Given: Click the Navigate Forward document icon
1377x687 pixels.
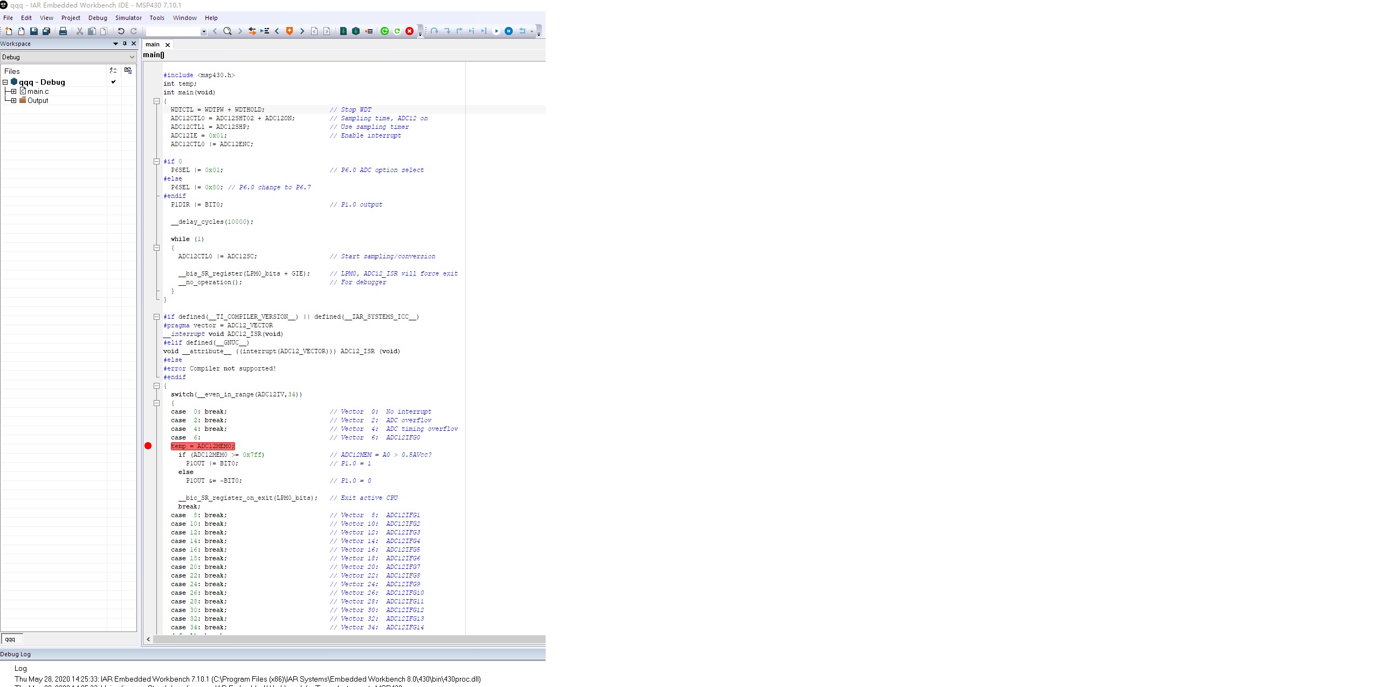Looking at the screenshot, I should point(327,31).
